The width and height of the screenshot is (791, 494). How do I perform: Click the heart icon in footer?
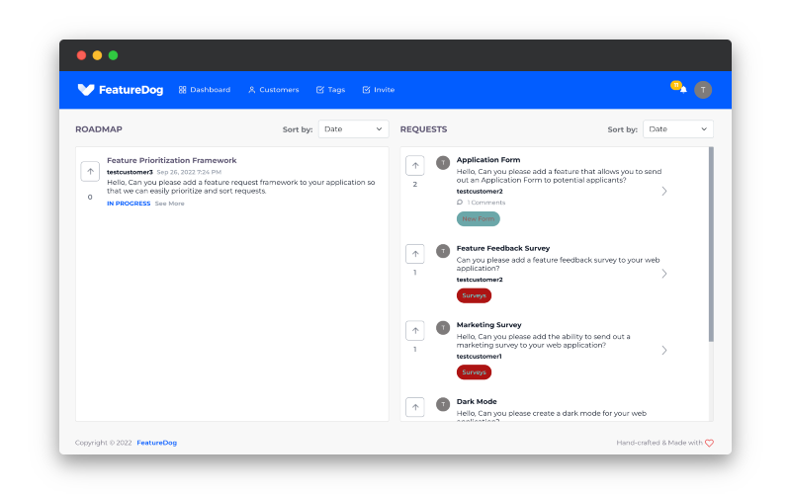(x=709, y=443)
